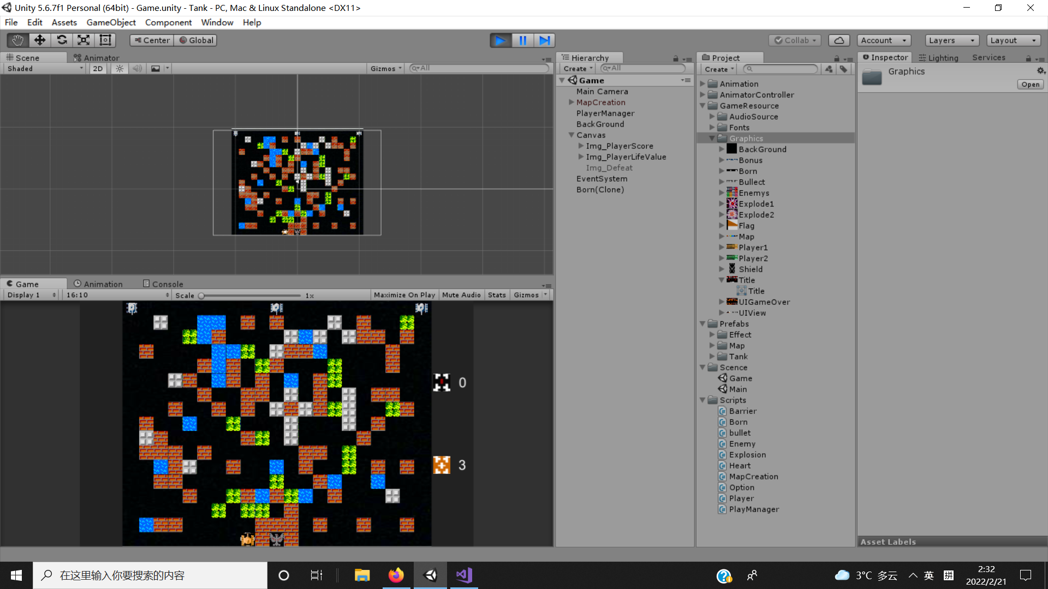Open Display 1 dropdown
The width and height of the screenshot is (1048, 589).
pyautogui.click(x=31, y=295)
